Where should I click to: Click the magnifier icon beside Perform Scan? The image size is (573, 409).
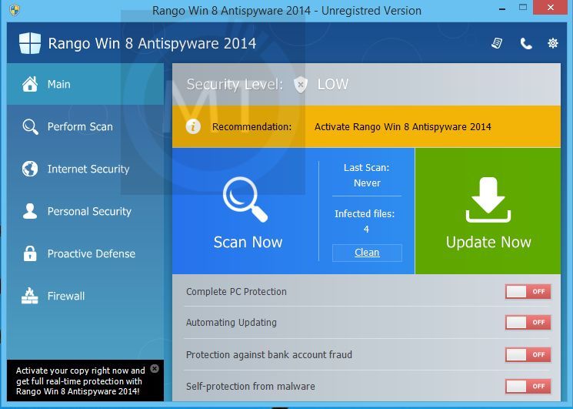tap(30, 126)
